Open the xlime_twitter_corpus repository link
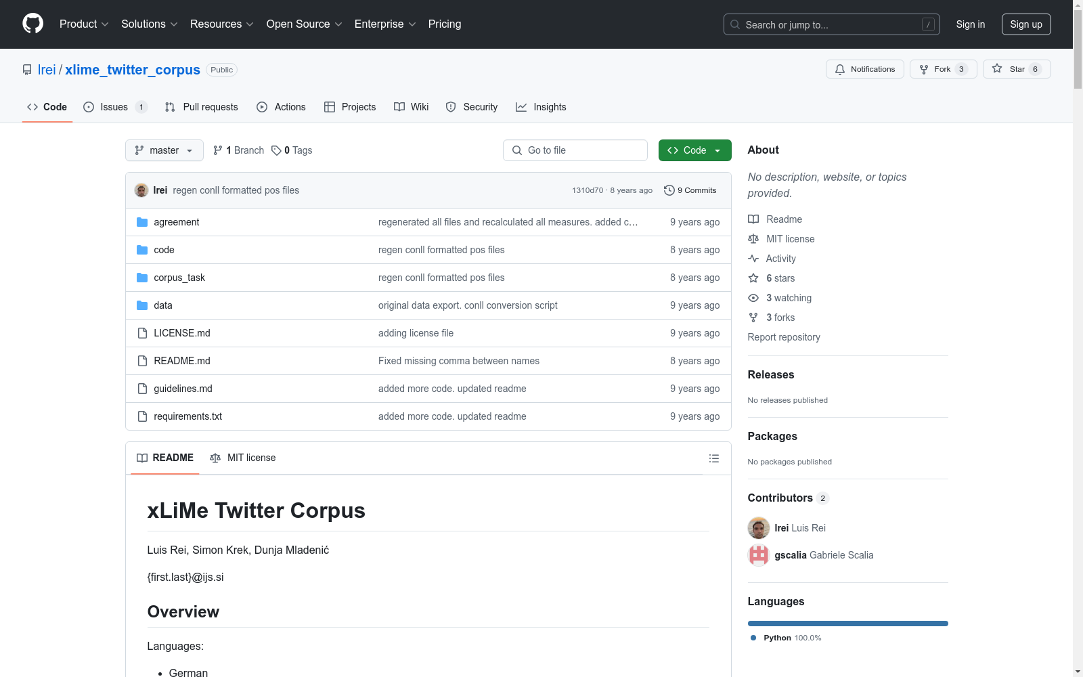Image resolution: width=1083 pixels, height=677 pixels. pyautogui.click(x=133, y=70)
